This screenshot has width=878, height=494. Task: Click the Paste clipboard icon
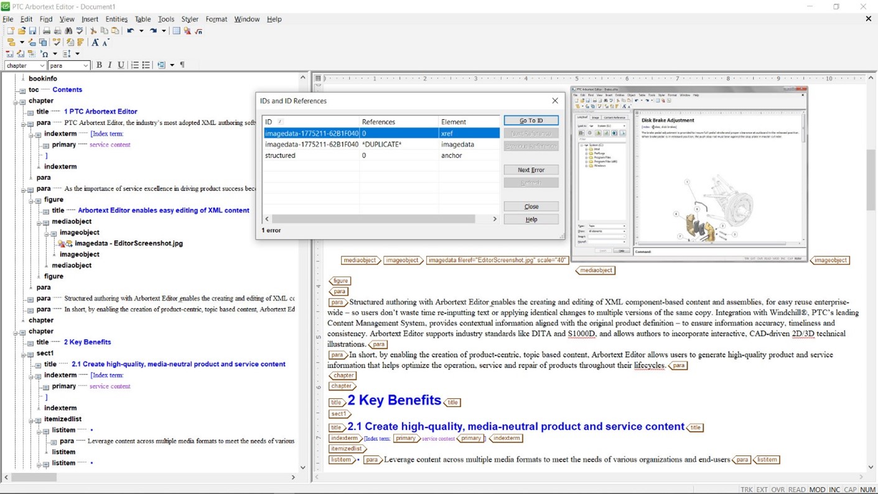click(115, 30)
